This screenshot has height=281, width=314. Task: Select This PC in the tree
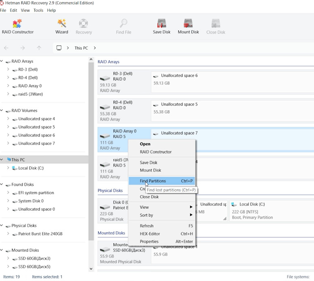[x=44, y=160]
